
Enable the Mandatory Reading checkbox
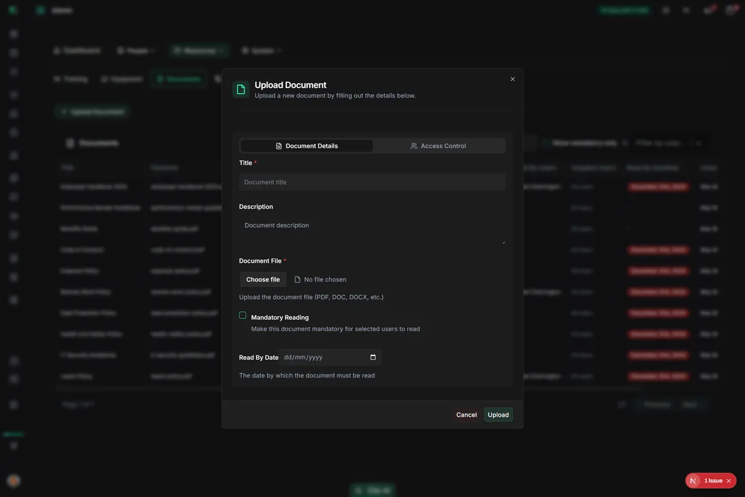click(243, 316)
